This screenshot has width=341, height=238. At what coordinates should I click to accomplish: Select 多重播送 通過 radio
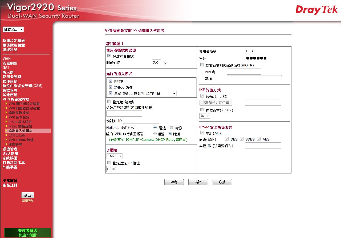click(x=155, y=134)
